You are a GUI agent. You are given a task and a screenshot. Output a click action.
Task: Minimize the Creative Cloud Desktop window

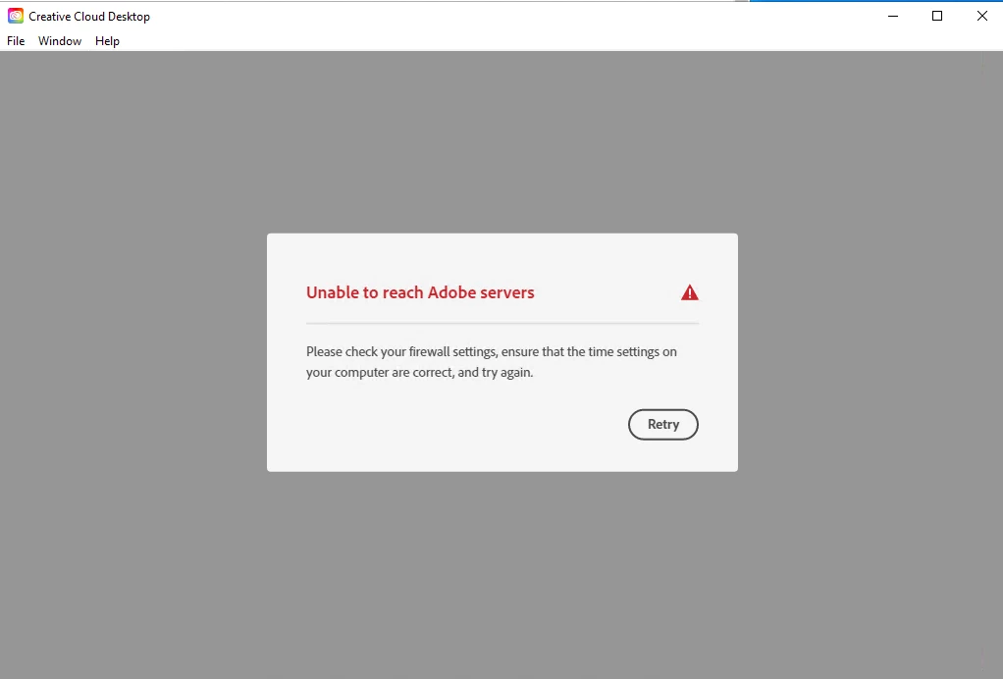pos(893,16)
